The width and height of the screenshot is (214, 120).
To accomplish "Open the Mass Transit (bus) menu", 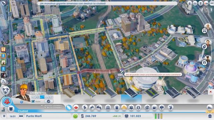I will pyautogui.click(x=154, y=107).
